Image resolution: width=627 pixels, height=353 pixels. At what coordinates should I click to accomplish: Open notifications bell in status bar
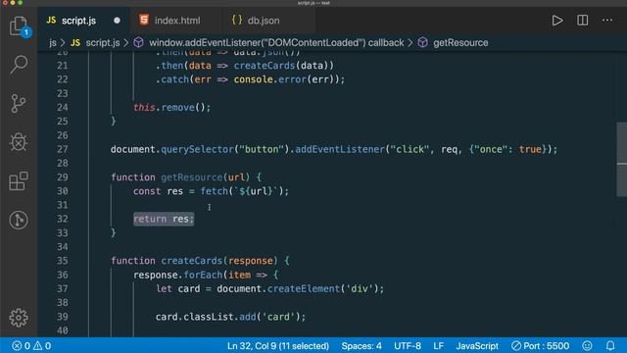click(x=610, y=346)
